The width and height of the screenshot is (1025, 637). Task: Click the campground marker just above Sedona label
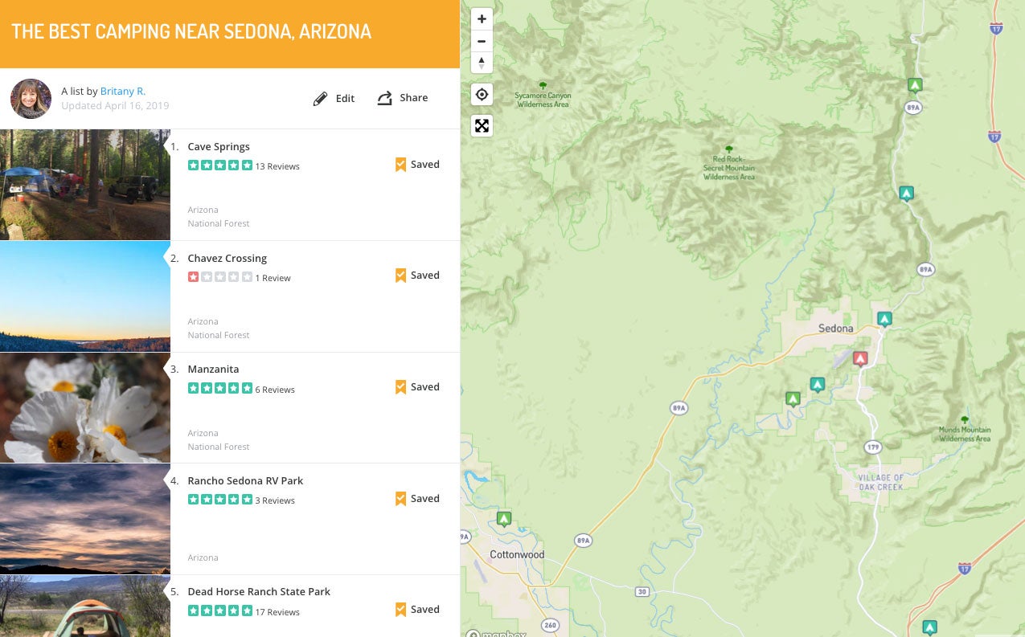coord(884,318)
